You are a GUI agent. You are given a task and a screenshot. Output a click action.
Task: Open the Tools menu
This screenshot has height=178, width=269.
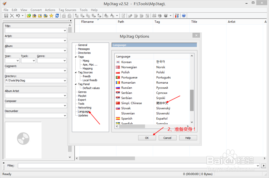click(x=84, y=10)
